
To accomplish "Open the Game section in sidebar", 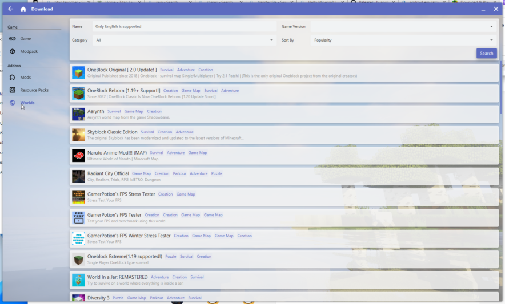I will pos(26,39).
